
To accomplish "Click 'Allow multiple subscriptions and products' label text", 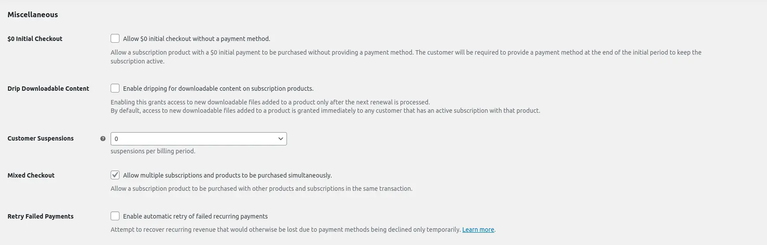I will tap(227, 175).
